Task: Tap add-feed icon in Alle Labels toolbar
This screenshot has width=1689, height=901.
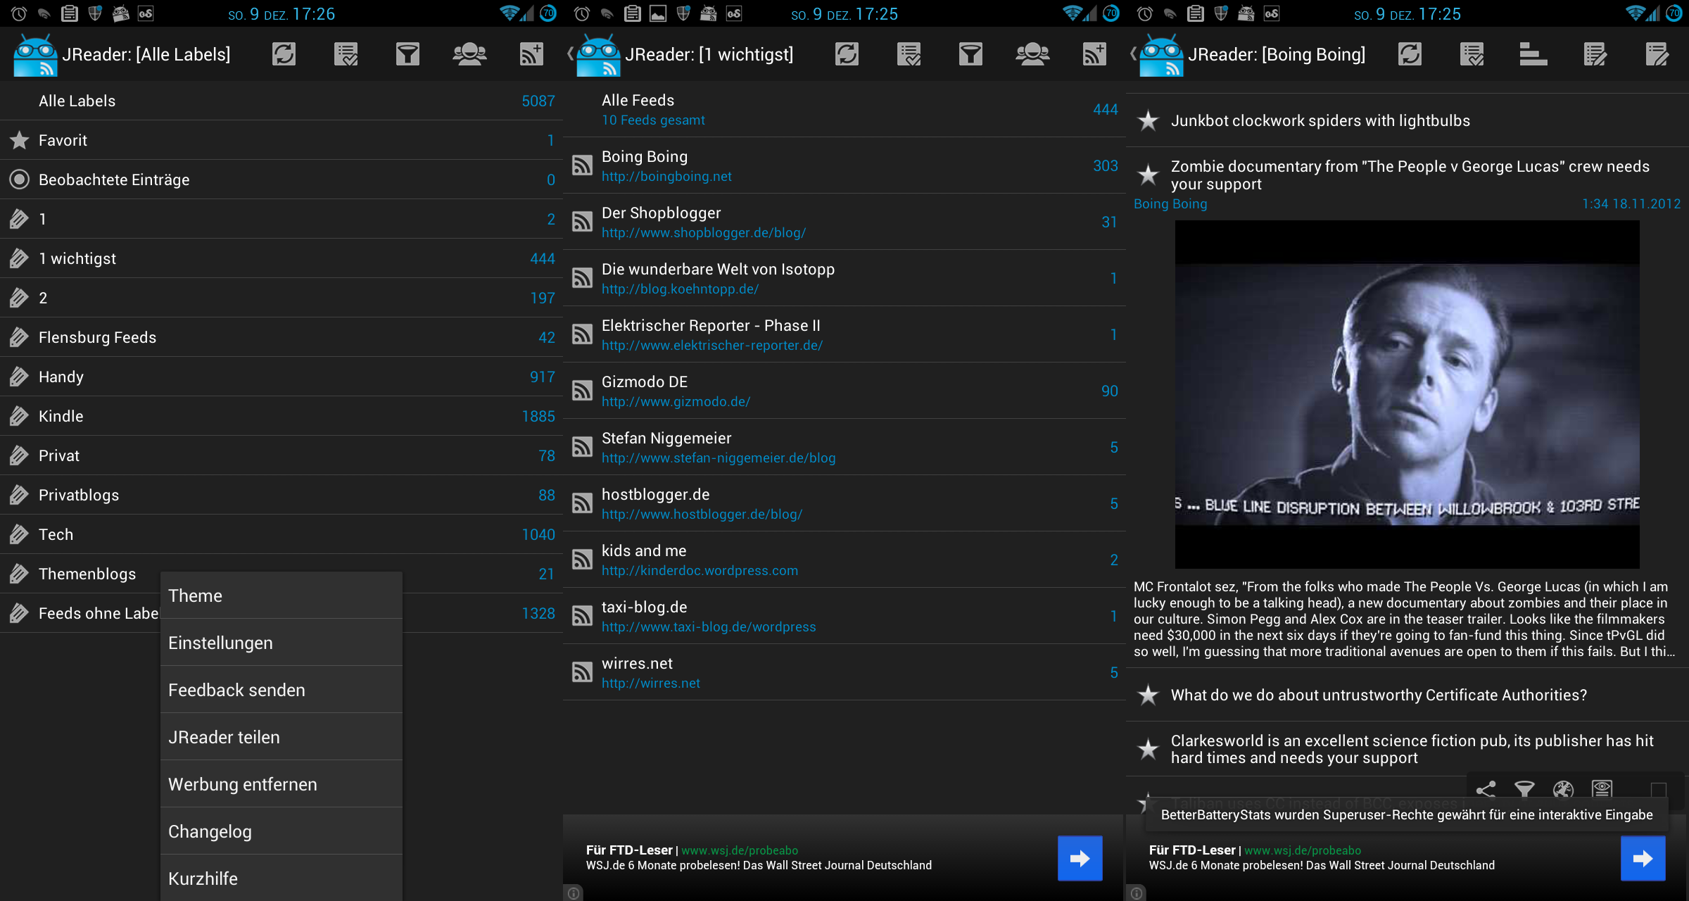Action: 531,54
